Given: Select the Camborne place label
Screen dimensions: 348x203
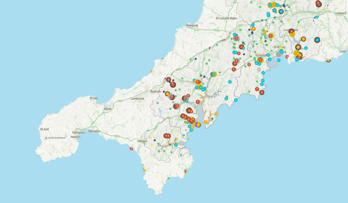Looking at the screenshot, I should pos(137,99).
